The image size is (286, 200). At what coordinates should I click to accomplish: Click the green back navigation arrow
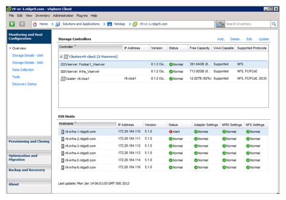coord(12,24)
